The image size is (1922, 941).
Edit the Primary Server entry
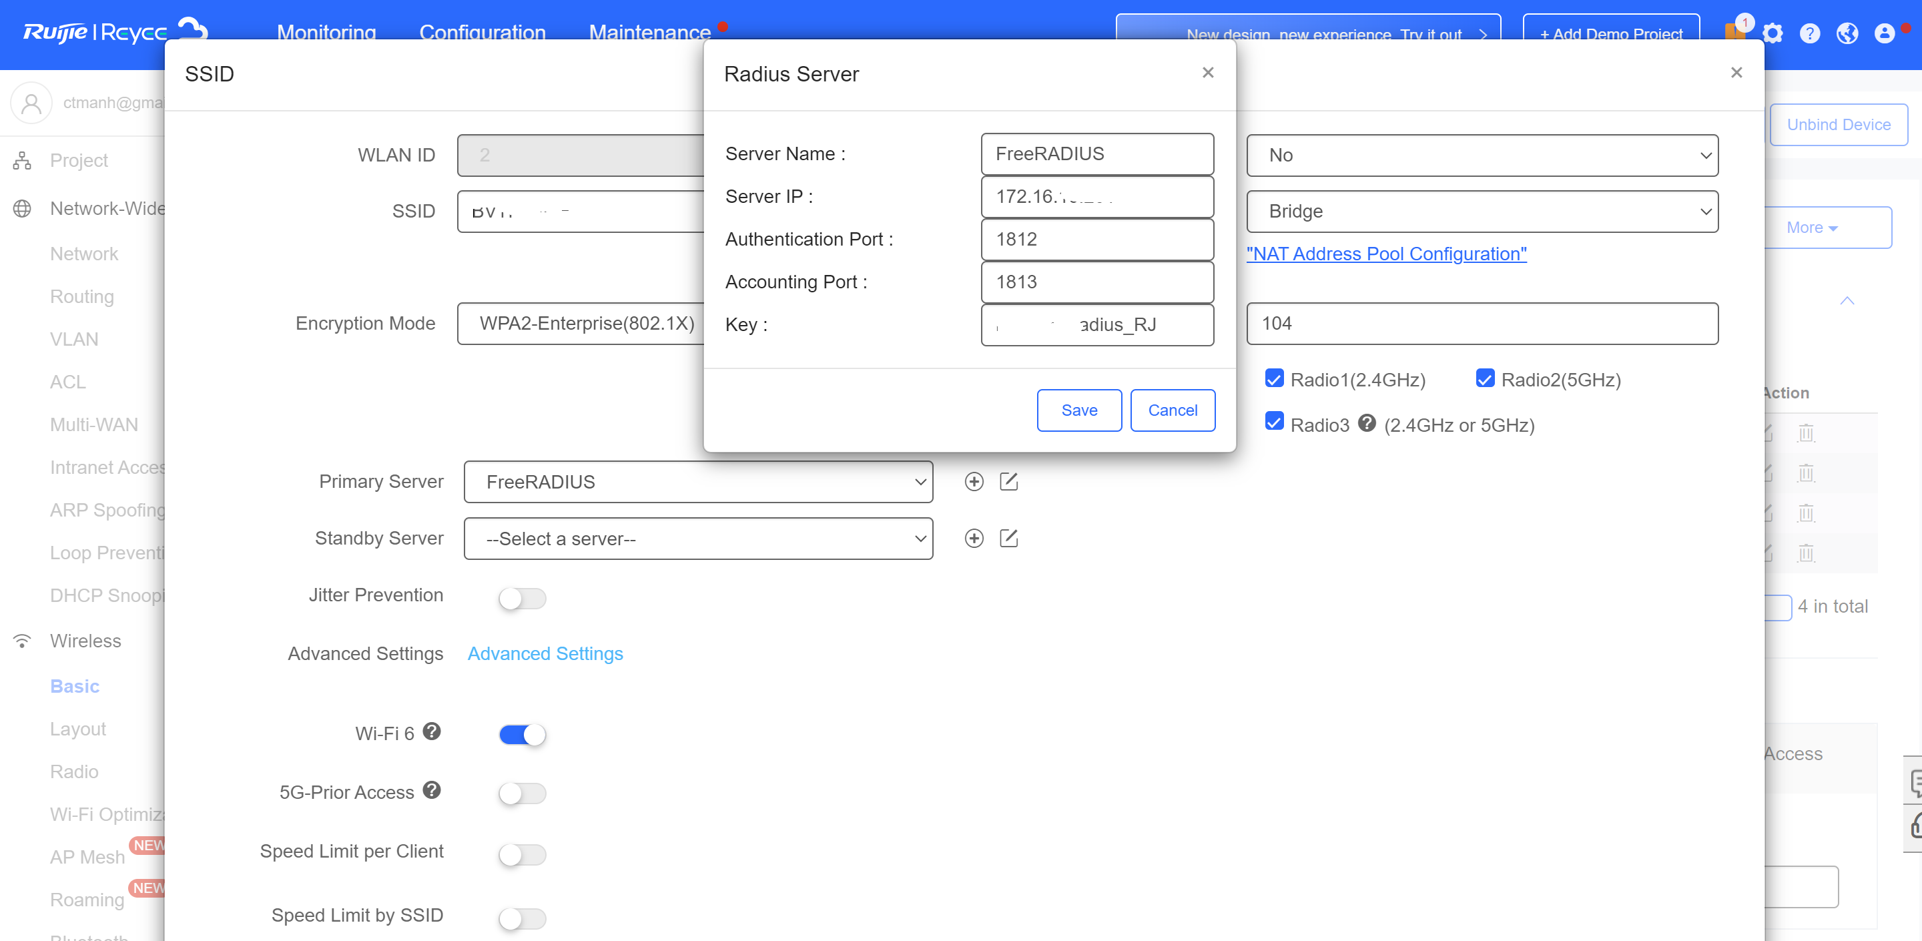[1009, 482]
